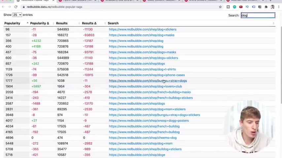Select the results change value -2982
Viewport: 282px width, 158px height.
click(x=88, y=143)
